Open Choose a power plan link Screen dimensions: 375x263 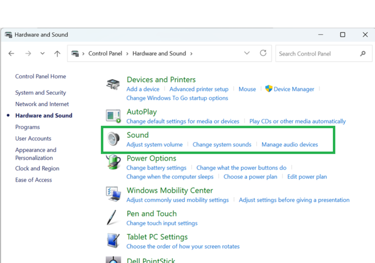click(250, 177)
